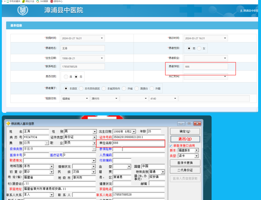Click the 患者姓名 field with 王涛
Viewport: 261px width, 200px height.
pyautogui.click(x=83, y=48)
